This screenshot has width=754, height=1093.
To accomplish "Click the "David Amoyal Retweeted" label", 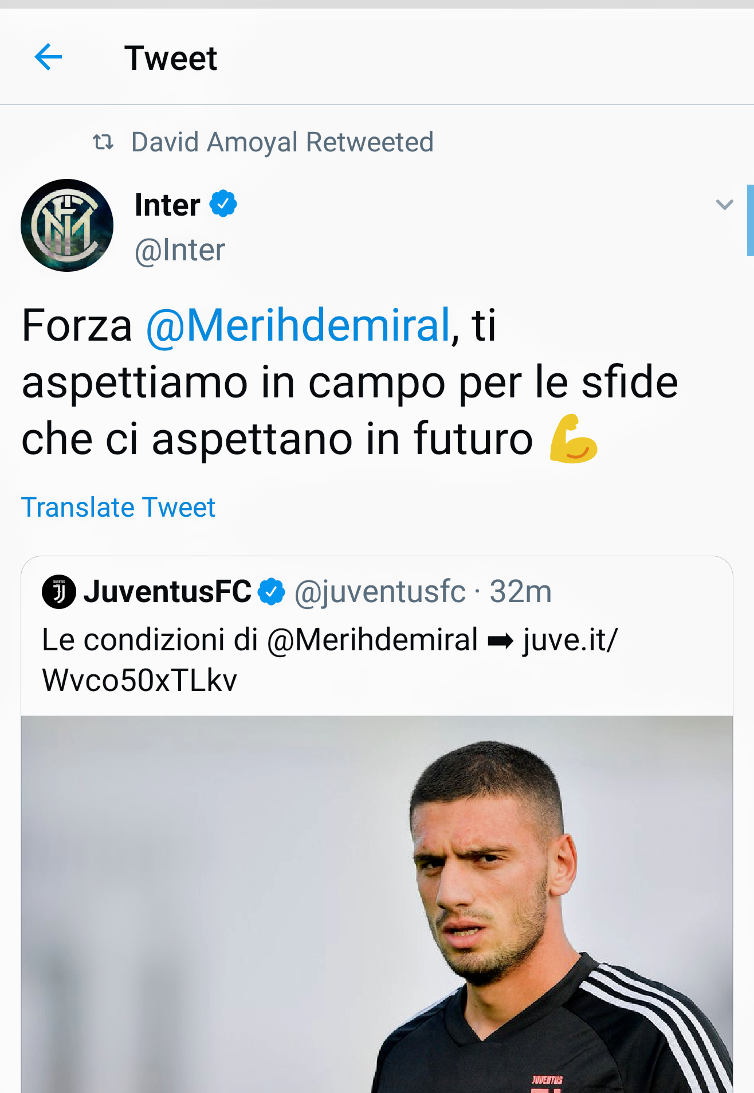I will point(282,142).
